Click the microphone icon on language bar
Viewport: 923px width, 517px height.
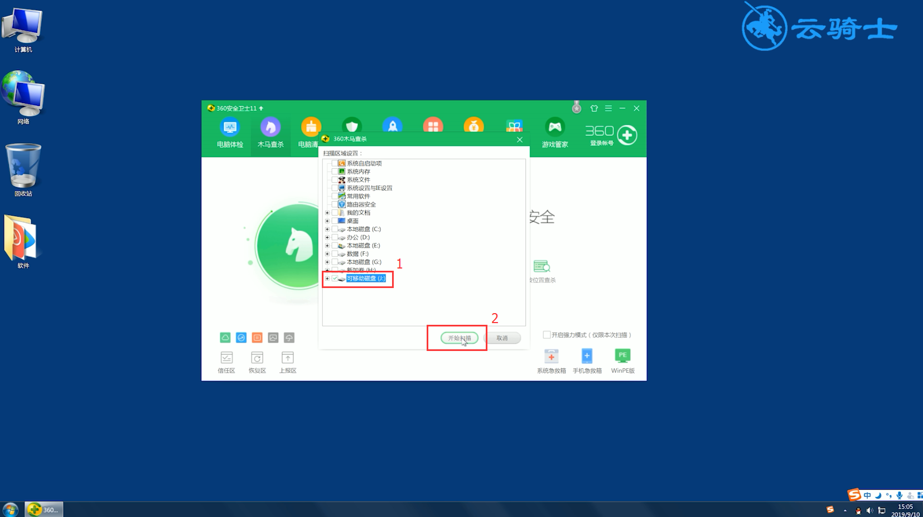point(899,495)
